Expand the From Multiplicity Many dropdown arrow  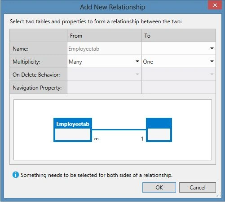(x=137, y=61)
